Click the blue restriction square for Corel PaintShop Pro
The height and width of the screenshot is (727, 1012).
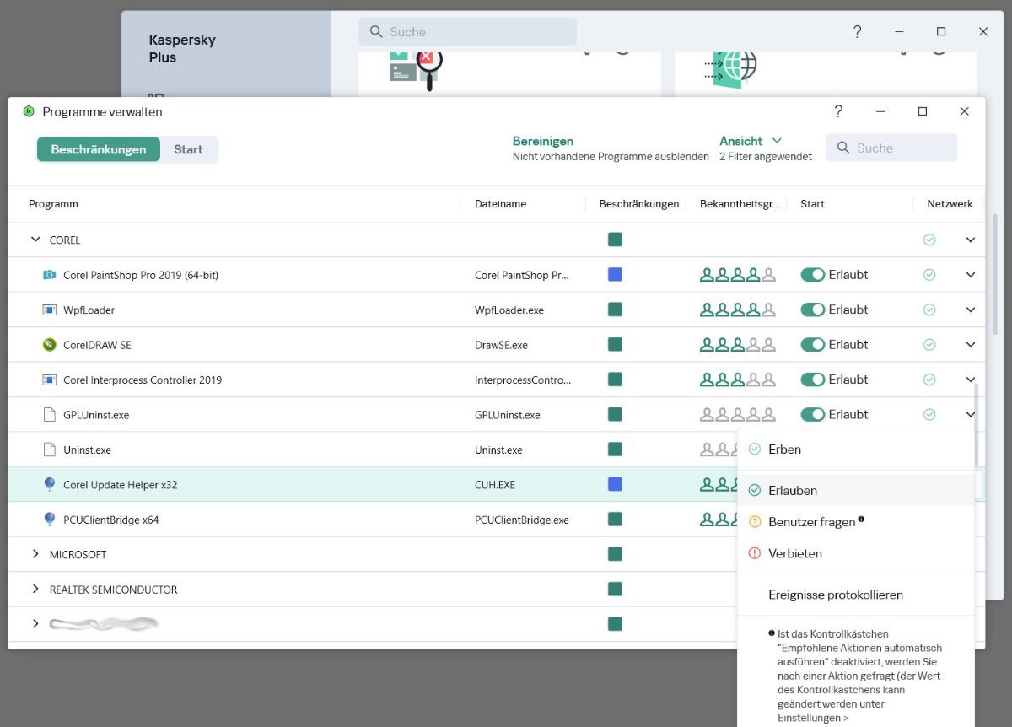click(x=615, y=275)
